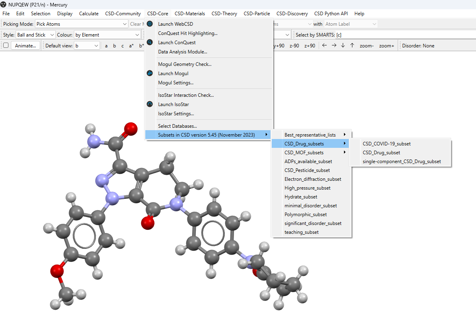Zoom out with the zoom- toolbar control
Image resolution: width=476 pixels, height=321 pixels.
(366, 45)
